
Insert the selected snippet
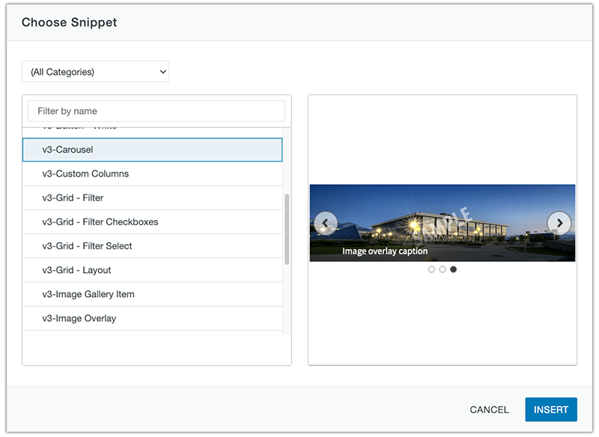[x=551, y=409]
